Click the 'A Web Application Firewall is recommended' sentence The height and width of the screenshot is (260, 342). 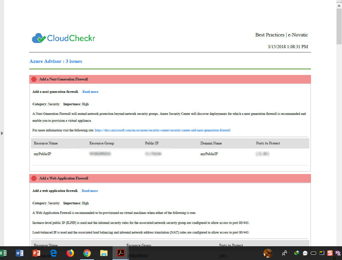(114, 213)
